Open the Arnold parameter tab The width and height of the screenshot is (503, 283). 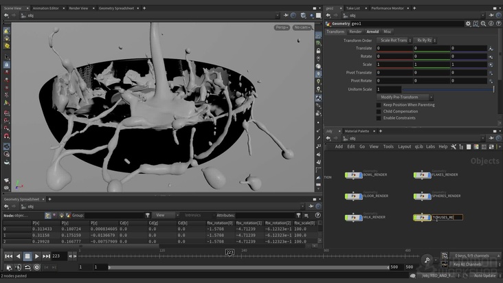pos(372,32)
